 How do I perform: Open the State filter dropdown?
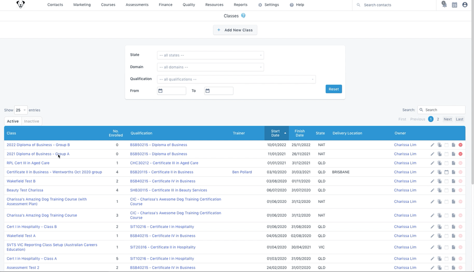(x=210, y=55)
